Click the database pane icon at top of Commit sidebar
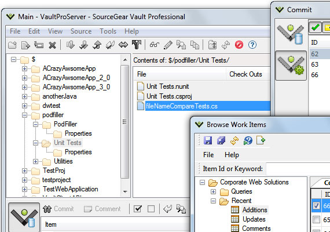This screenshot has width=330, height=232. click(291, 34)
